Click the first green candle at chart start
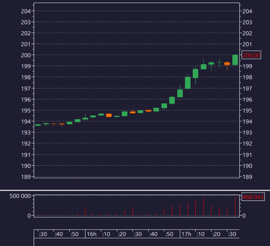This screenshot has height=246, width=270. click(38, 125)
